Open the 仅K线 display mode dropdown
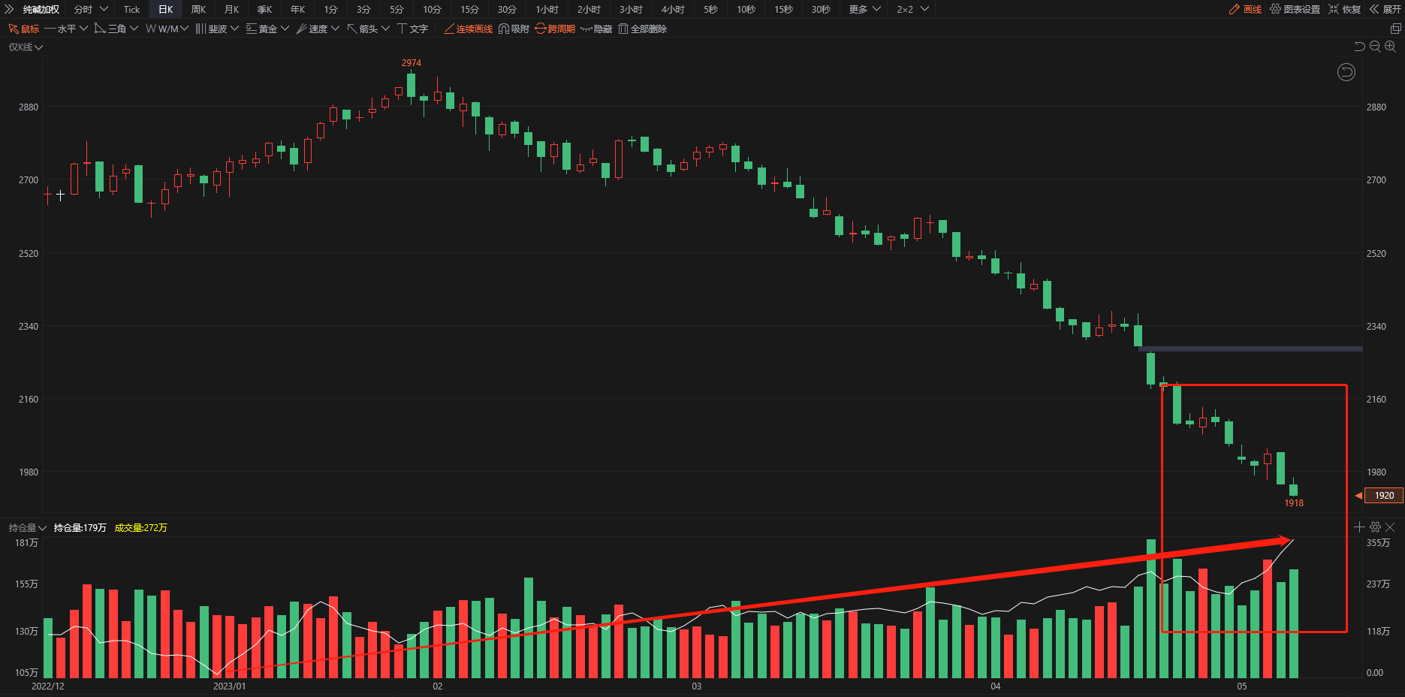1405x697 pixels. pos(26,47)
